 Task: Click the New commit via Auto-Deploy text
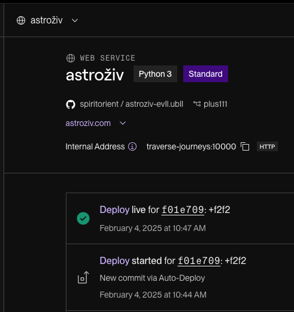(152, 278)
